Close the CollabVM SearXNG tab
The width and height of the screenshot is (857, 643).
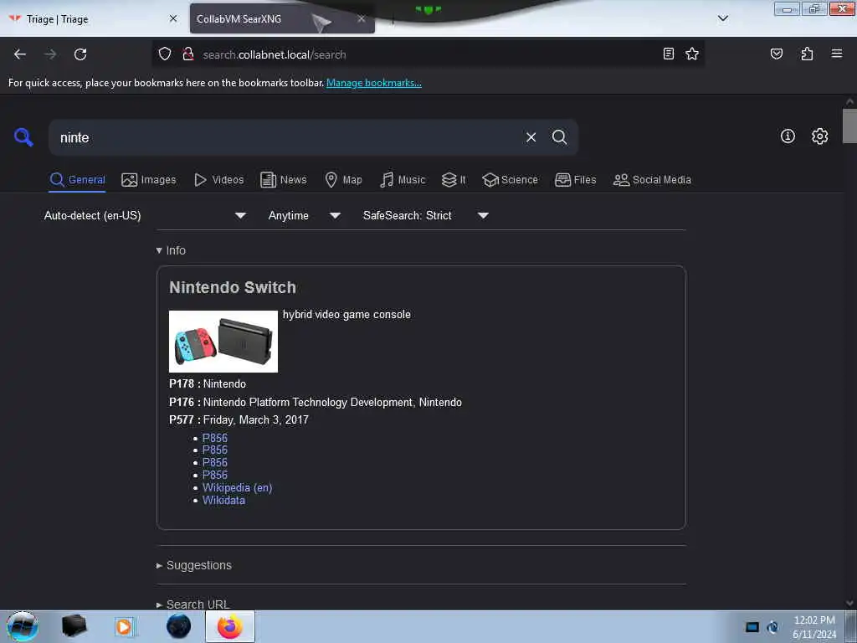(362, 18)
